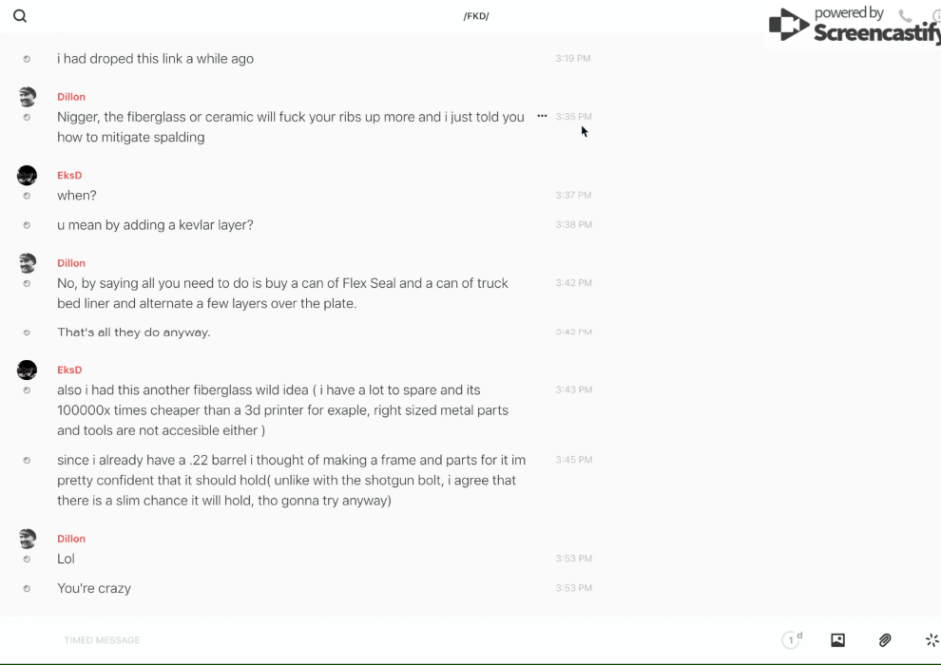
Task: Click the EksD name above the fiberglass idea message
Action: [69, 370]
